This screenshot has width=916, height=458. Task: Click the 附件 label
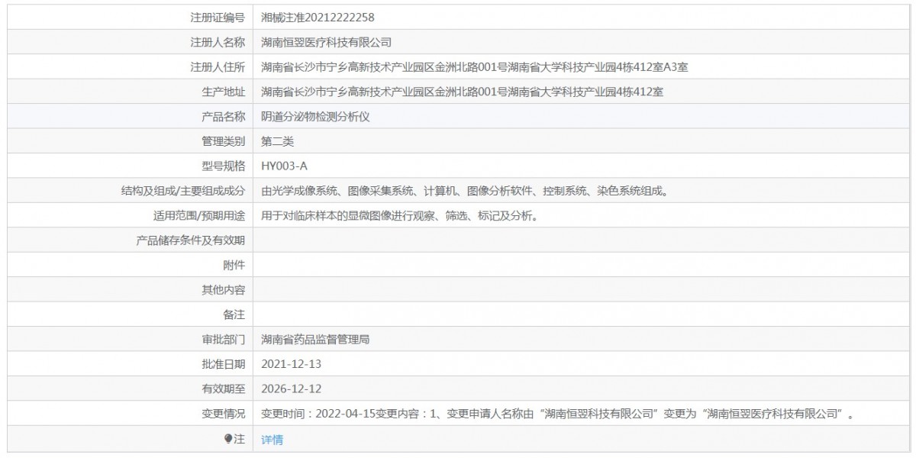click(234, 266)
